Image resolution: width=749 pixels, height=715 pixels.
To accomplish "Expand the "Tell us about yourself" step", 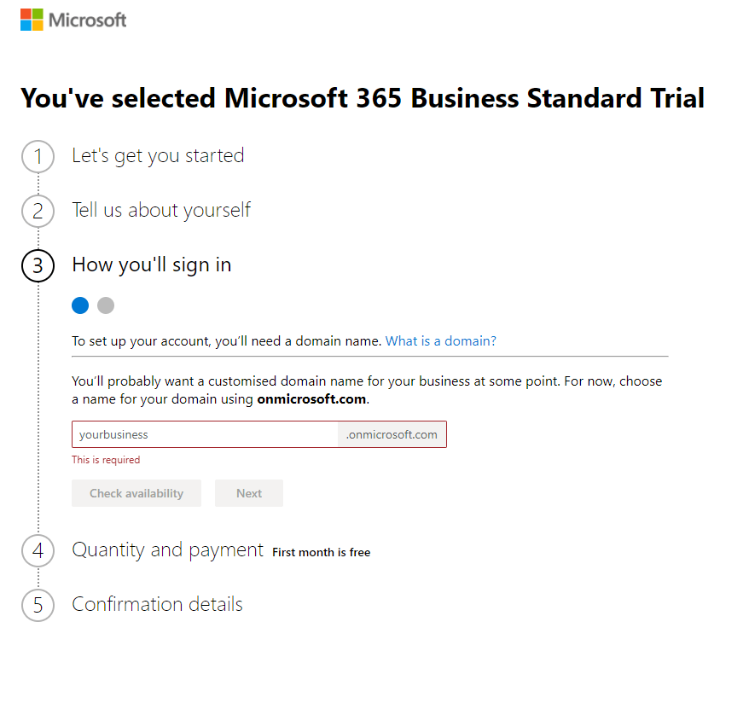I will 161,210.
